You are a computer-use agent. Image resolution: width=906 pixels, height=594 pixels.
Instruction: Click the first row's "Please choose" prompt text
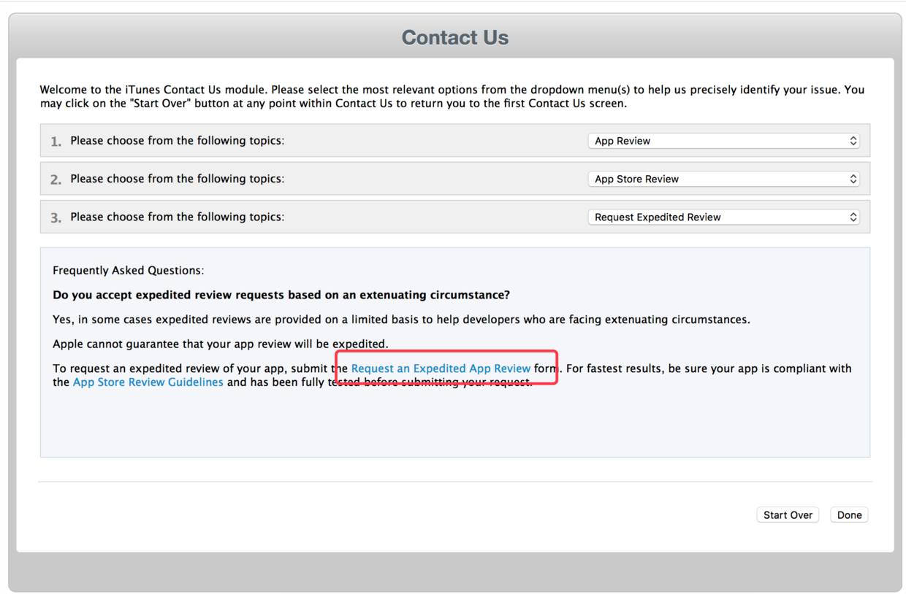[177, 141]
